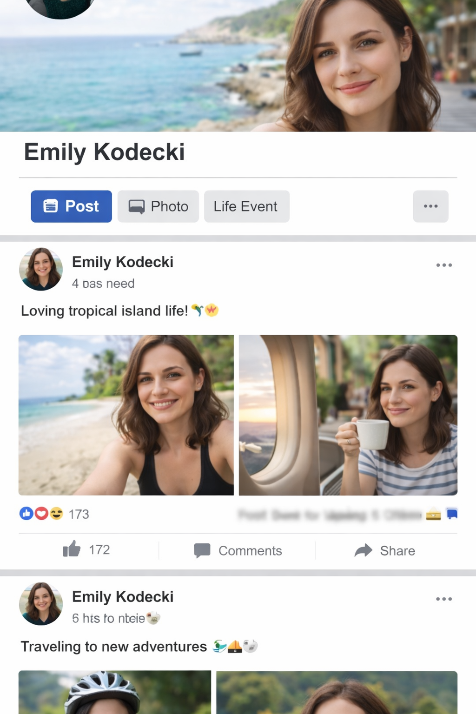Click the share arrow icon next to Share
This screenshot has width=476, height=714.
(x=364, y=550)
